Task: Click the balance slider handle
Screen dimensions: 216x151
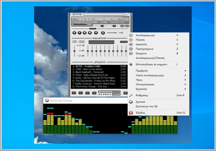Action: (x=114, y=26)
